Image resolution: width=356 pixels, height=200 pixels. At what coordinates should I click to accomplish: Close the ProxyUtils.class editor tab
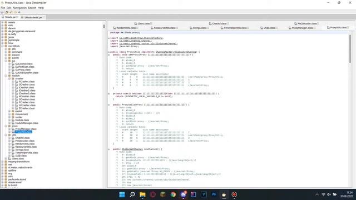point(348,27)
